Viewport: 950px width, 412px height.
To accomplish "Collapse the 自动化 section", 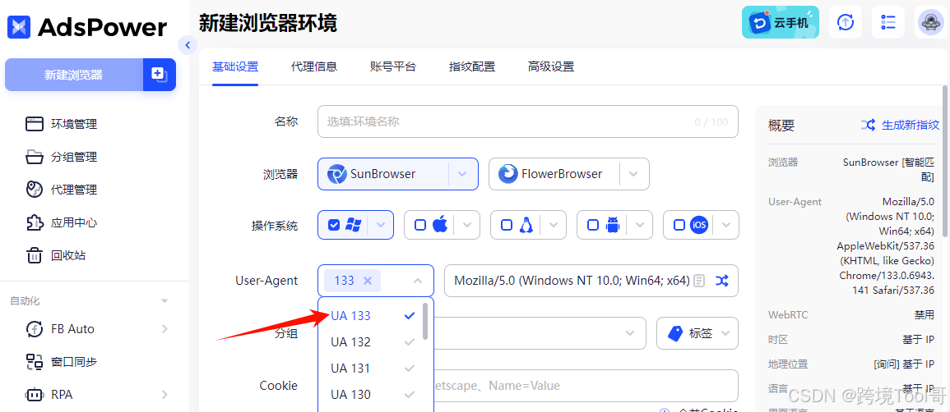I will point(164,301).
